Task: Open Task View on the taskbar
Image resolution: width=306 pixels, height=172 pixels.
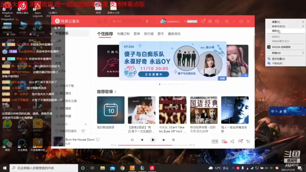Action: [x=93, y=168]
